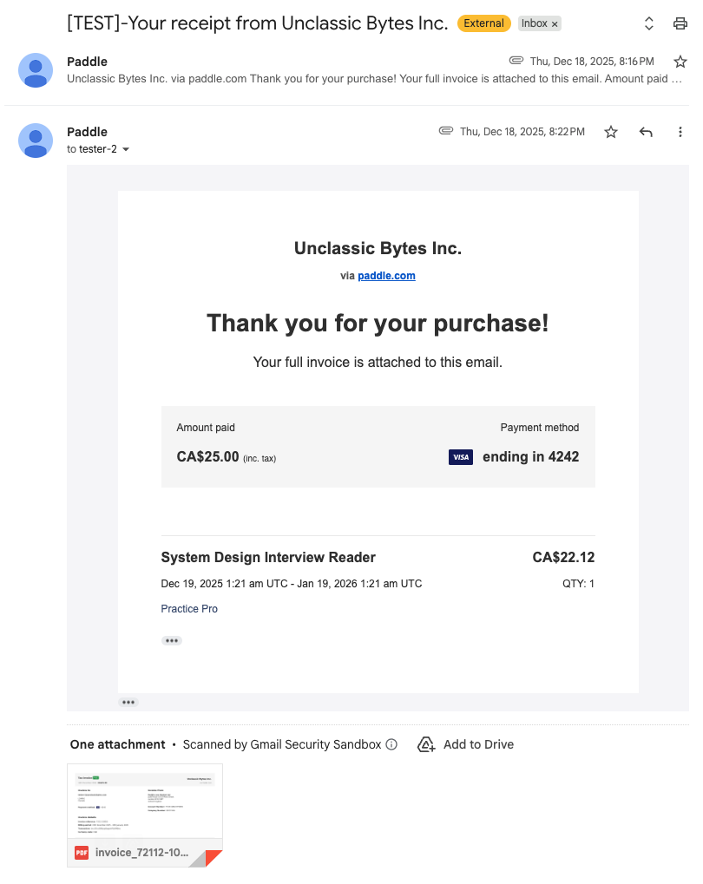Image resolution: width=703 pixels, height=884 pixels.
Task: Click Paddle's sender avatar
Action: click(36, 140)
